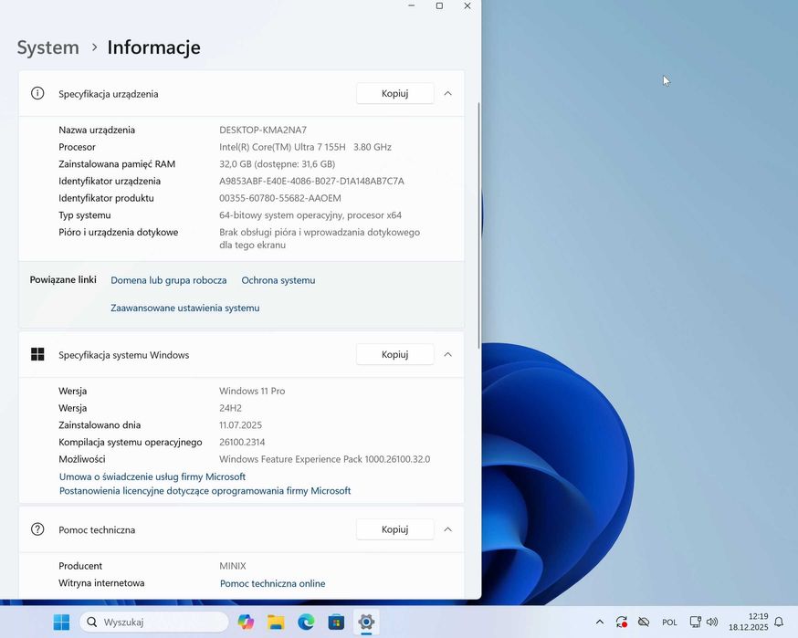
Task: Click the Settings window vertical scrollbar
Action: pyautogui.click(x=478, y=225)
